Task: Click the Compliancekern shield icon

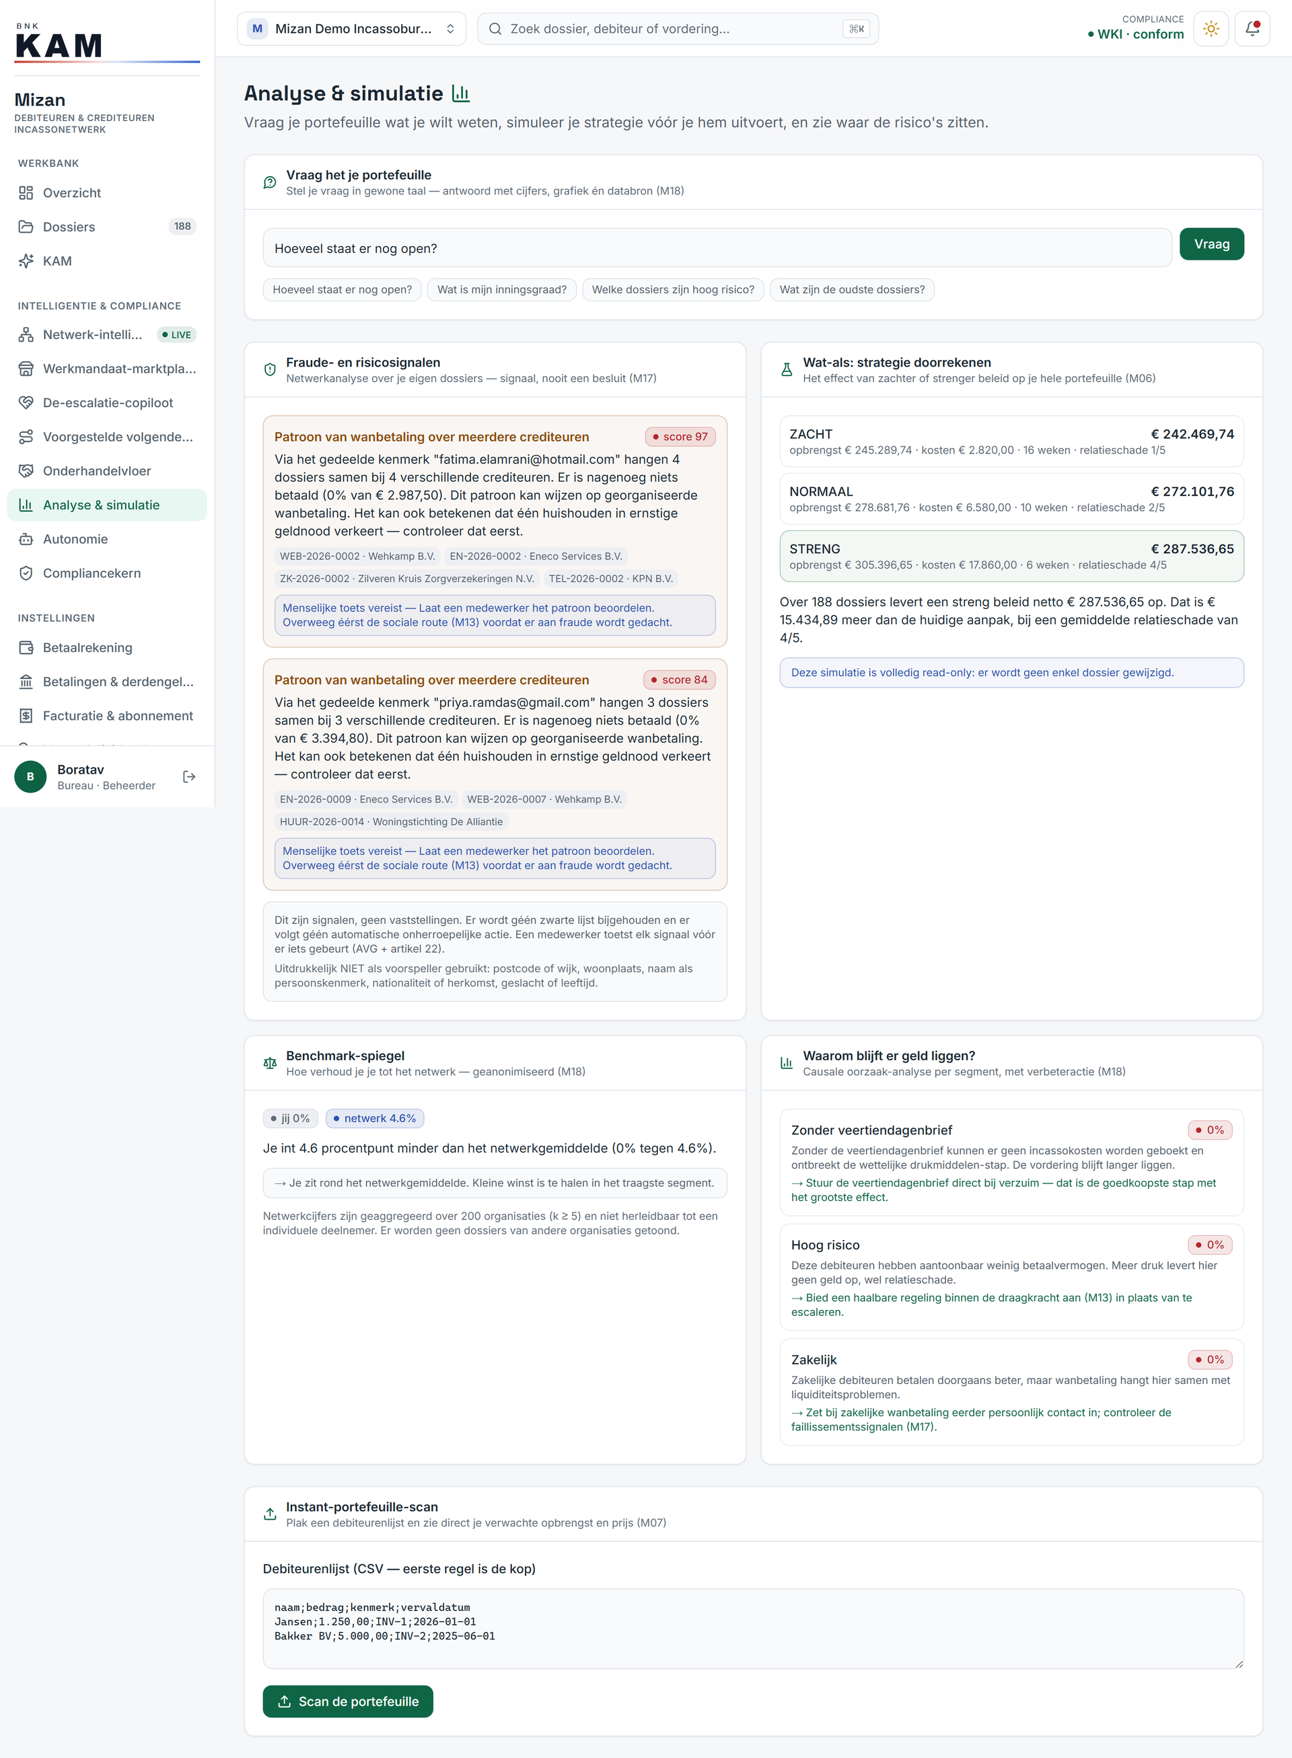Action: [26, 573]
